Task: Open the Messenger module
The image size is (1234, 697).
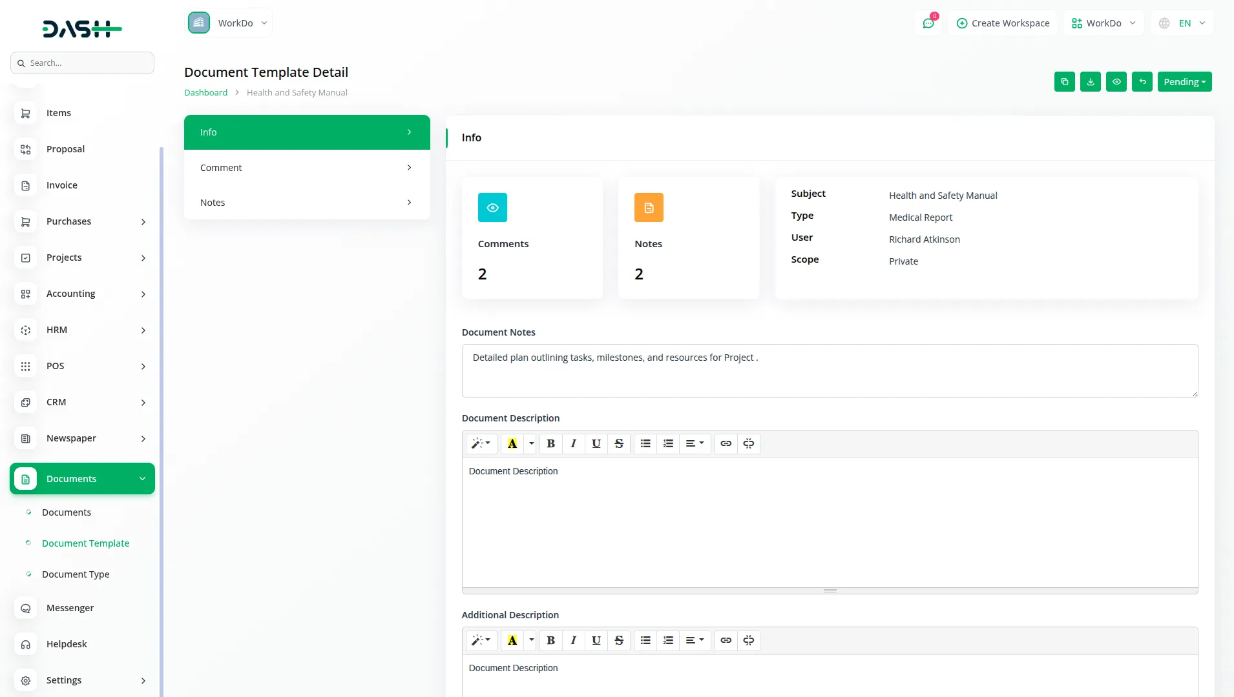Action: pyautogui.click(x=70, y=607)
